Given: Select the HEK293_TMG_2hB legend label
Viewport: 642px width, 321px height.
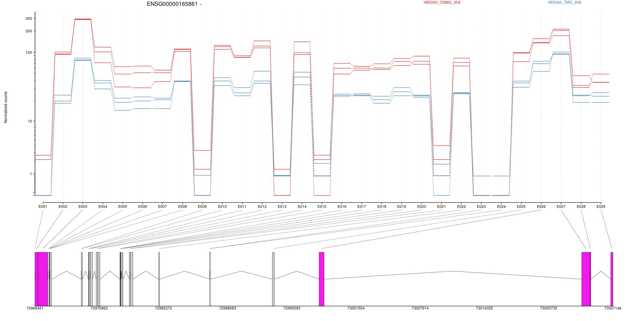Looking at the screenshot, I should pos(564,2).
